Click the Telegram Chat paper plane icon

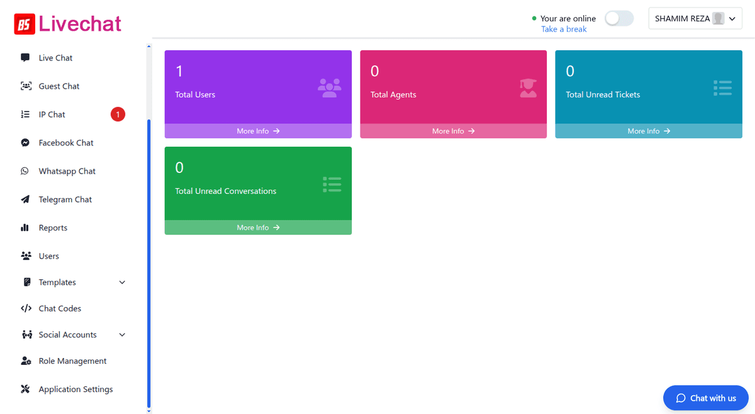click(25, 199)
